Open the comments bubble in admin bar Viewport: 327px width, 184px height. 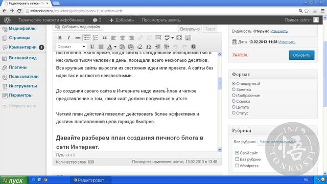(x=97, y=20)
